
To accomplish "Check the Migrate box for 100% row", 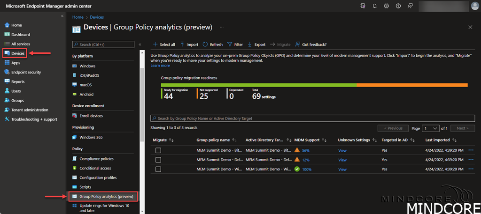I will coord(158,169).
